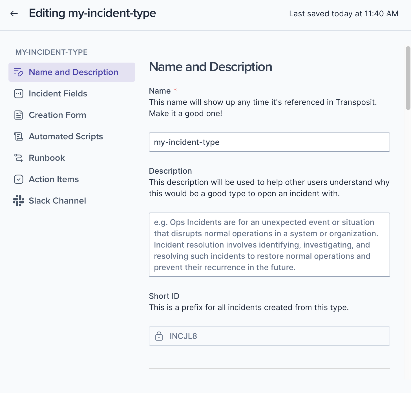Open the Incident Fields section
411x393 pixels.
[x=58, y=94]
